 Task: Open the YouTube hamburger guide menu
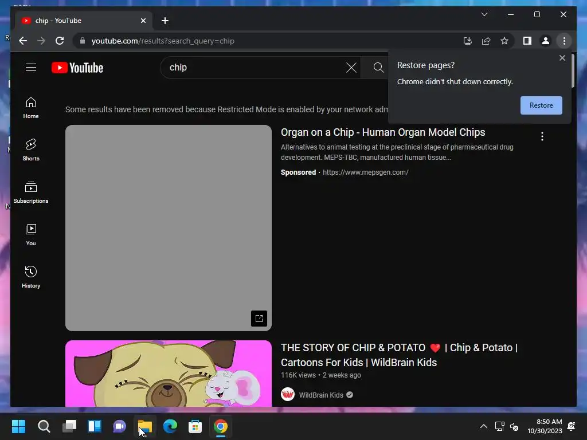coord(31,68)
